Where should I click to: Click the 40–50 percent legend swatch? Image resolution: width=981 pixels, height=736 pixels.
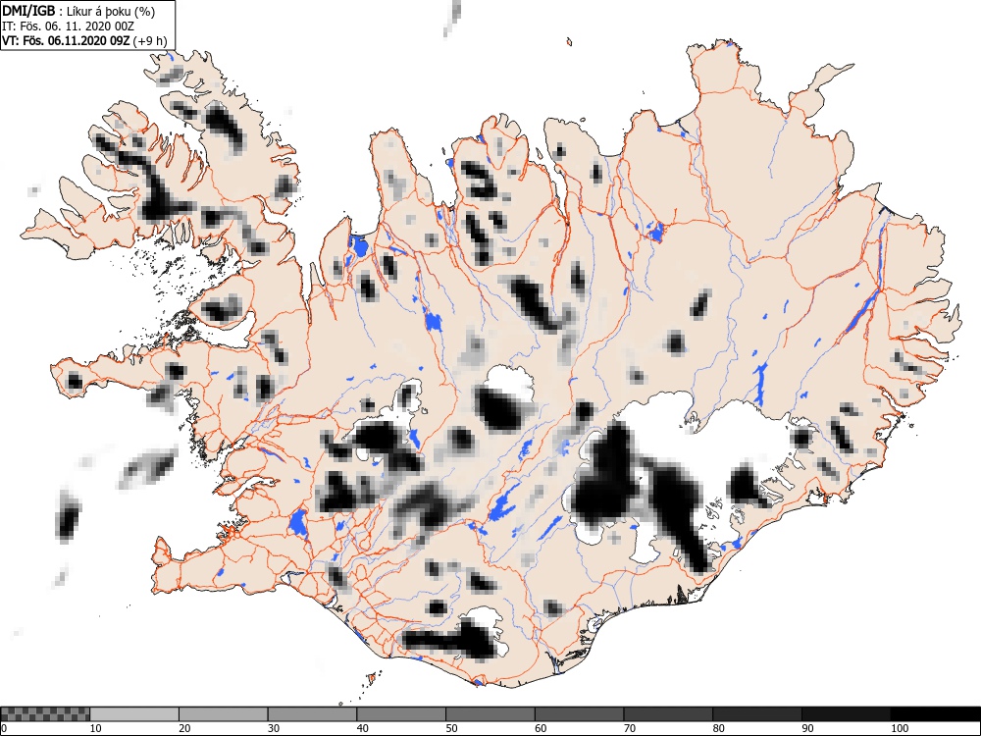[401, 714]
